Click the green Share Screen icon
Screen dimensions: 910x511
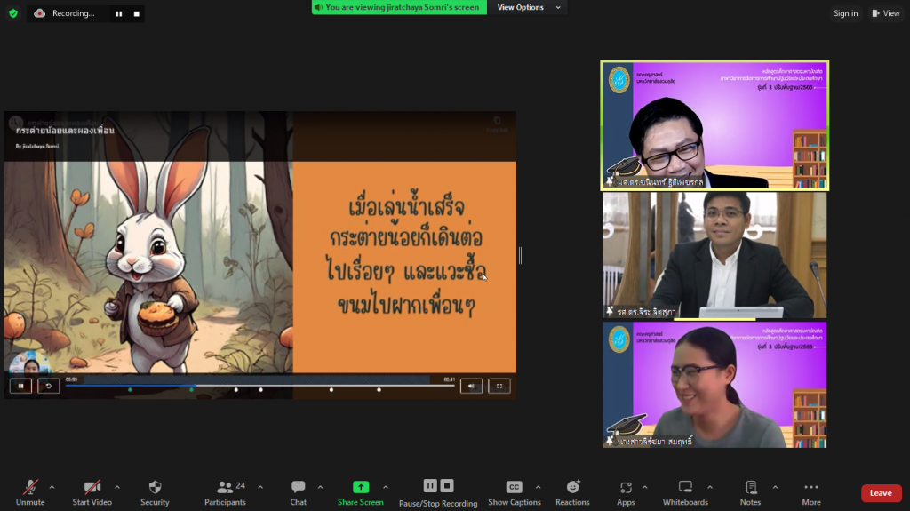361,487
